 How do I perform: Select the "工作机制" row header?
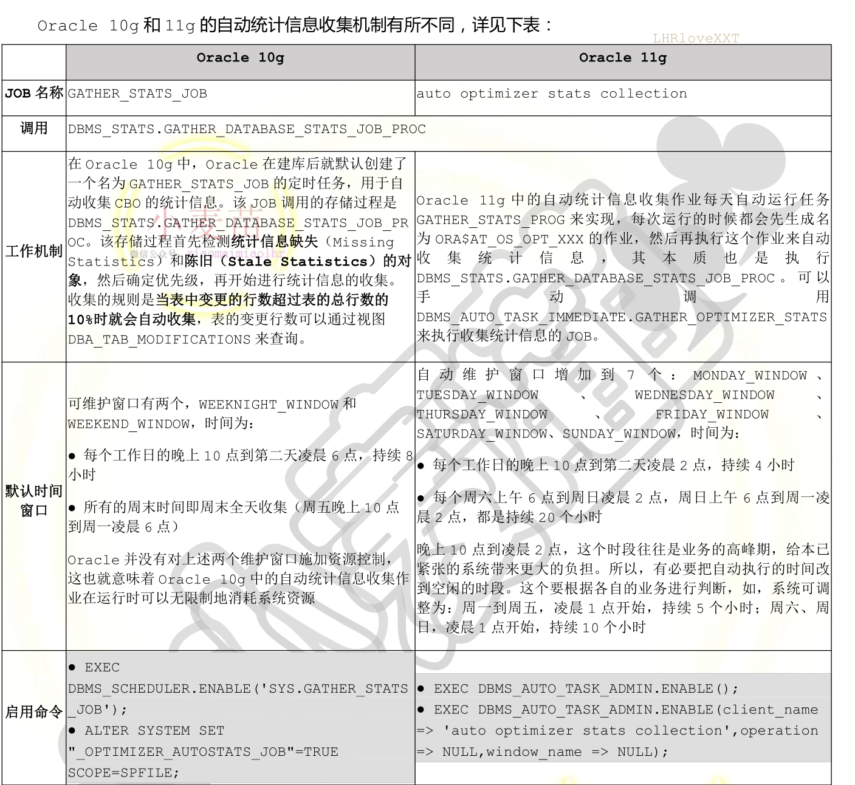coord(34,251)
